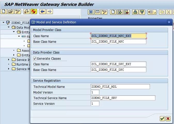Image resolution: width=174 pixels, height=124 pixels.
Task: Select the Service Maintenance tree folder
Action: pos(23,69)
